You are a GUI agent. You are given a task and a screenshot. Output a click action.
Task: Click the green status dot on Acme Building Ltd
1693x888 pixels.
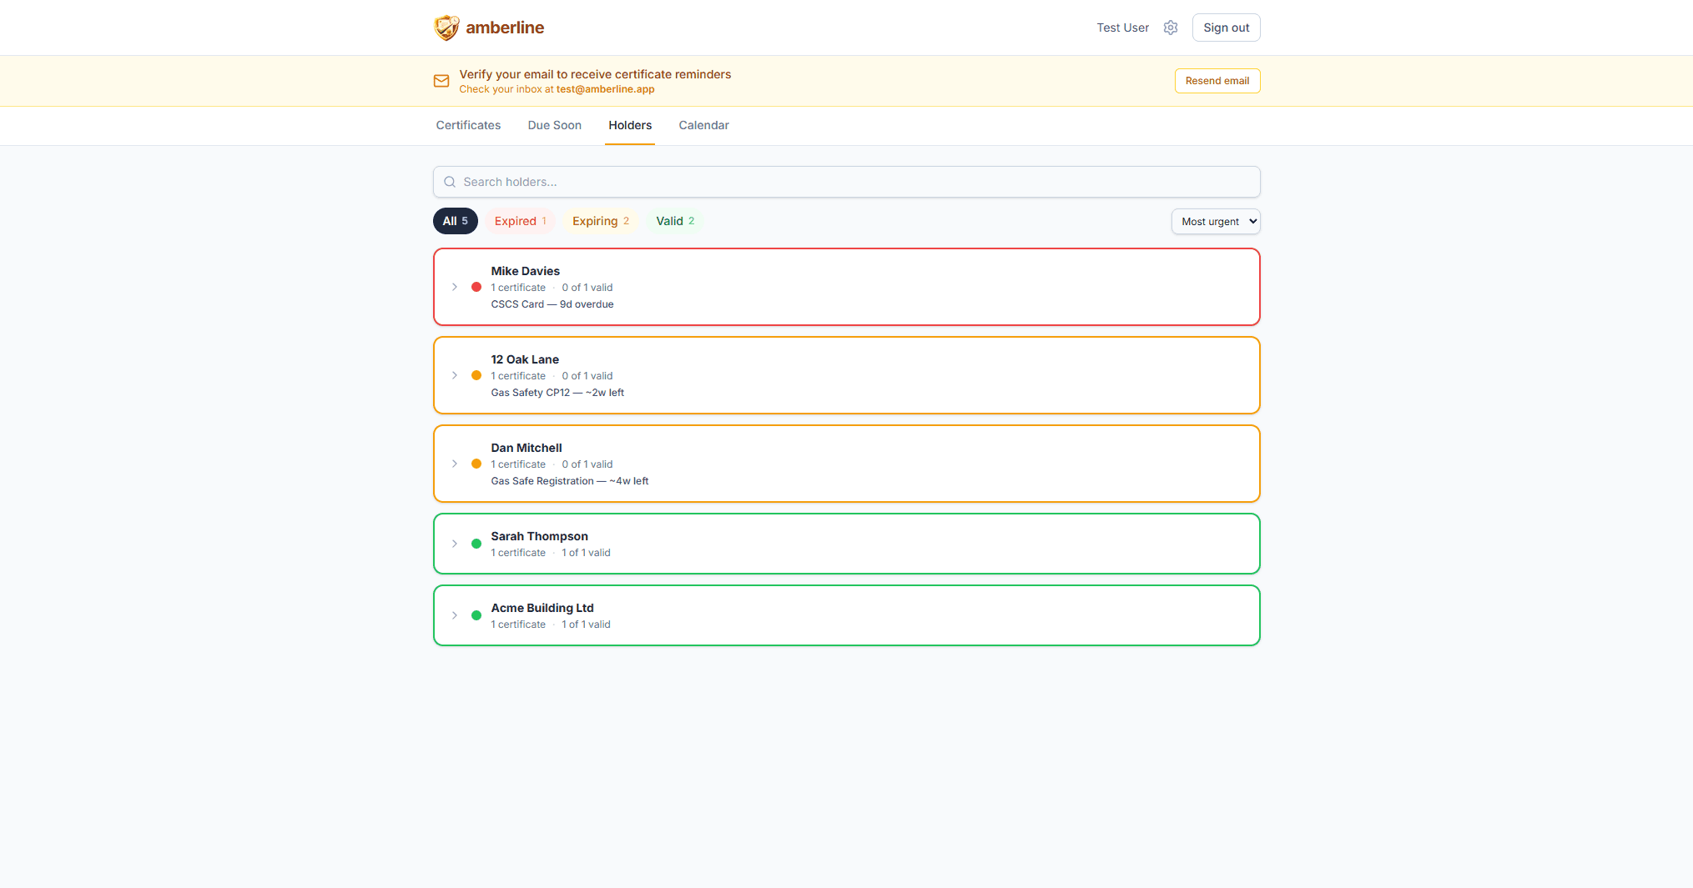pyautogui.click(x=476, y=615)
